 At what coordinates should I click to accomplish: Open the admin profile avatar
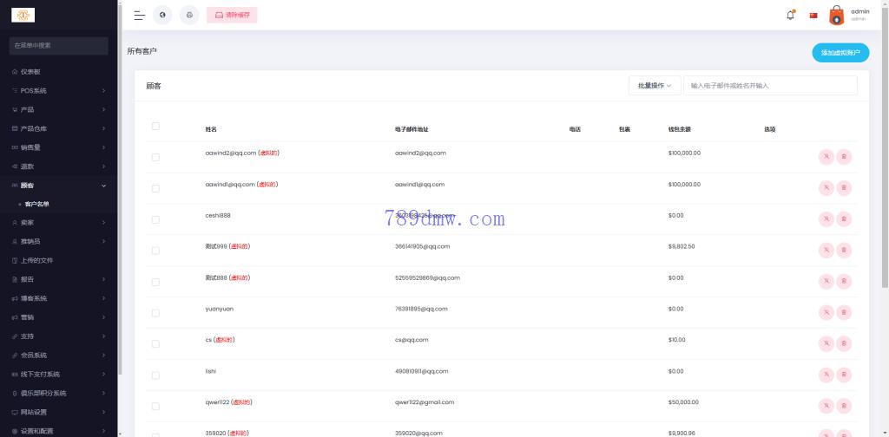pyautogui.click(x=836, y=16)
